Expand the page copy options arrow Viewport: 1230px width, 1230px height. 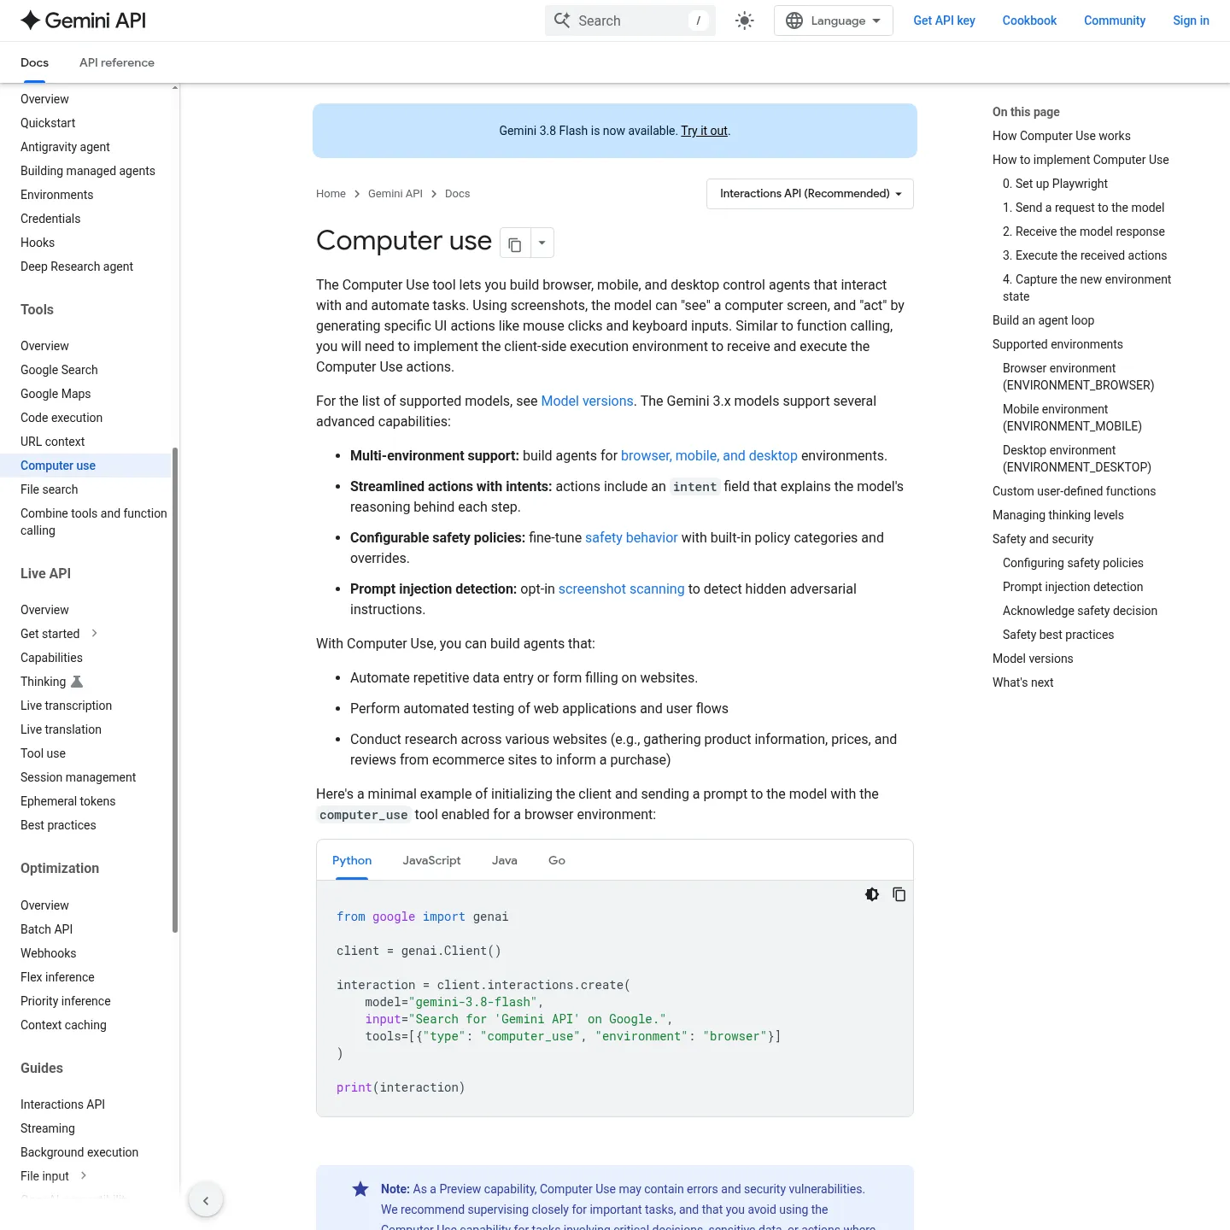coord(542,243)
